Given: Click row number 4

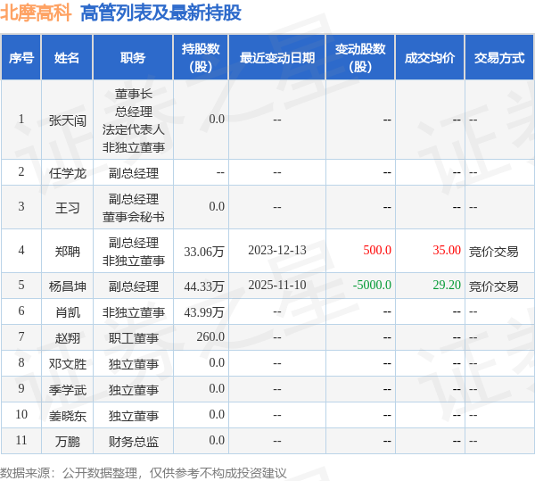Looking at the screenshot, I should 21,250.
